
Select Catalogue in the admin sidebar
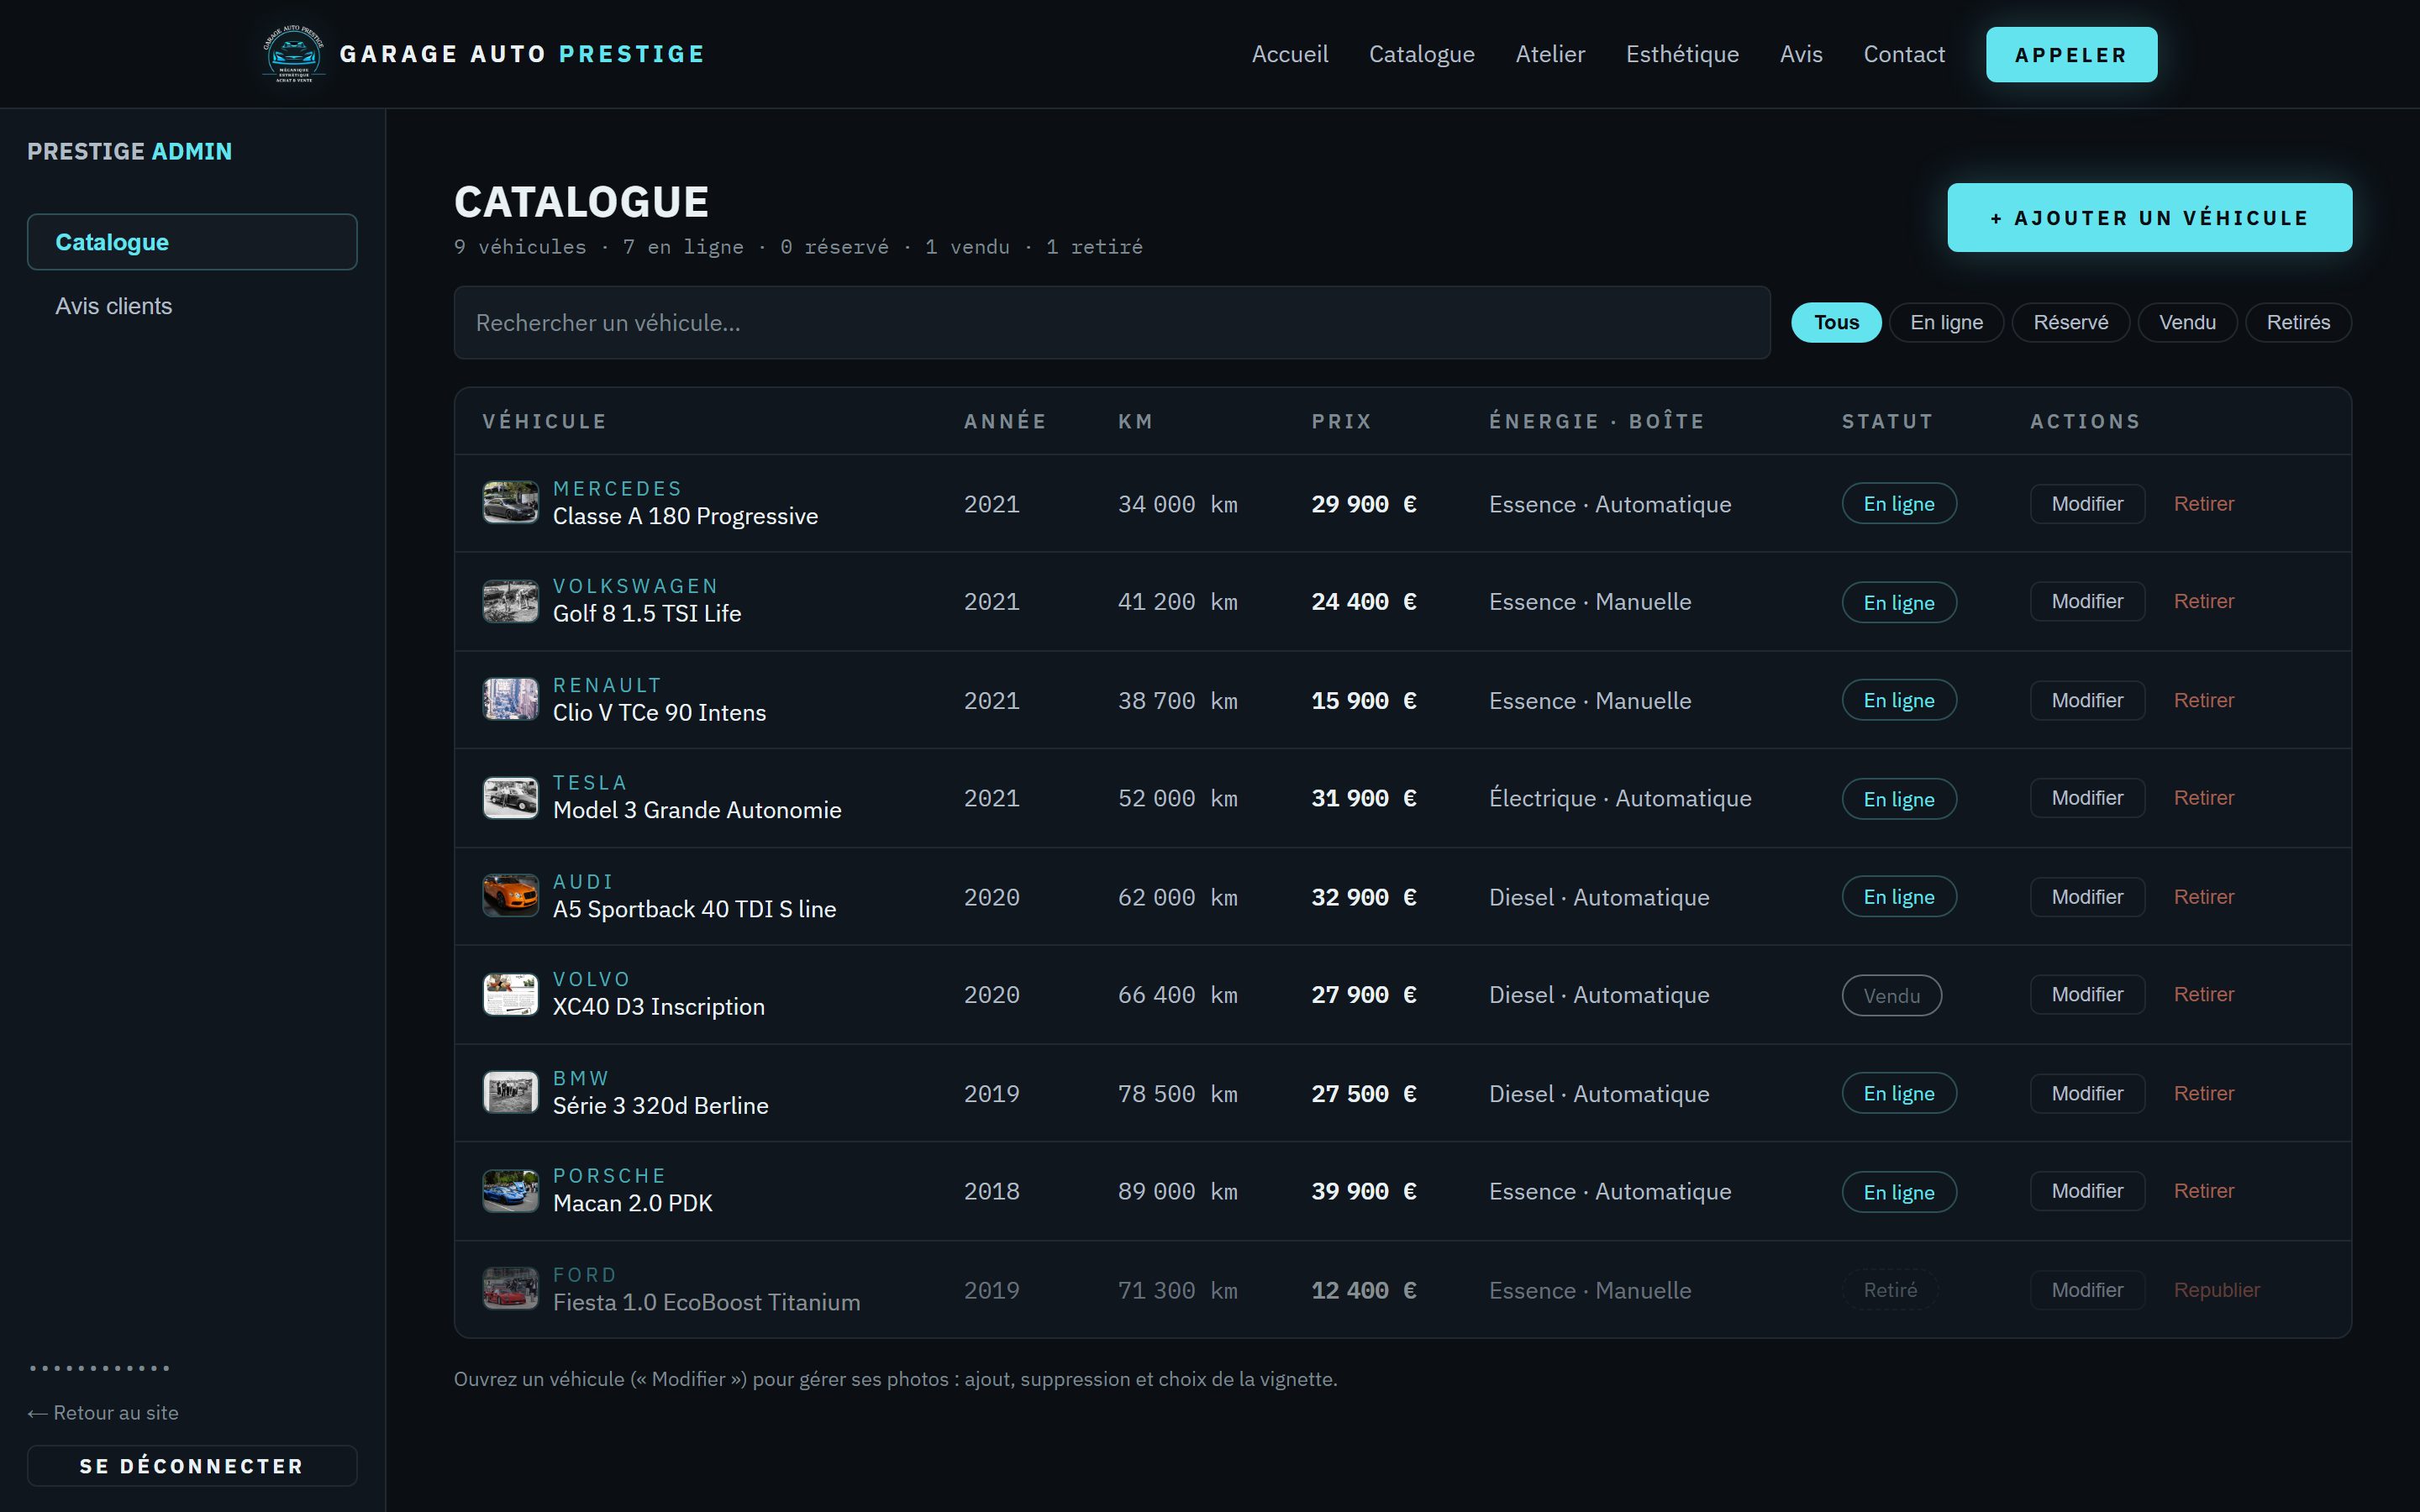[x=192, y=242]
